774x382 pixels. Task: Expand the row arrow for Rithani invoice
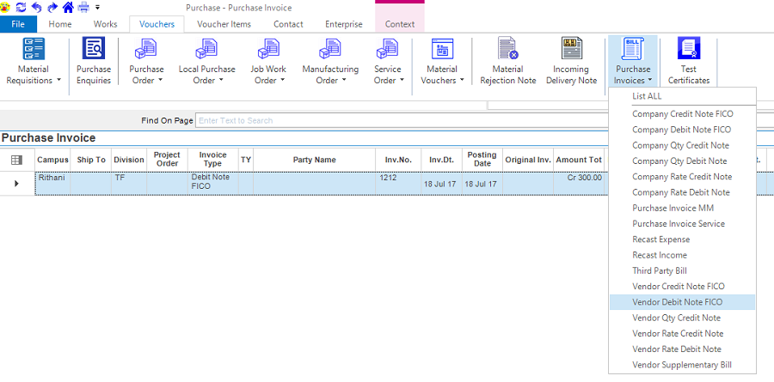[x=16, y=183]
